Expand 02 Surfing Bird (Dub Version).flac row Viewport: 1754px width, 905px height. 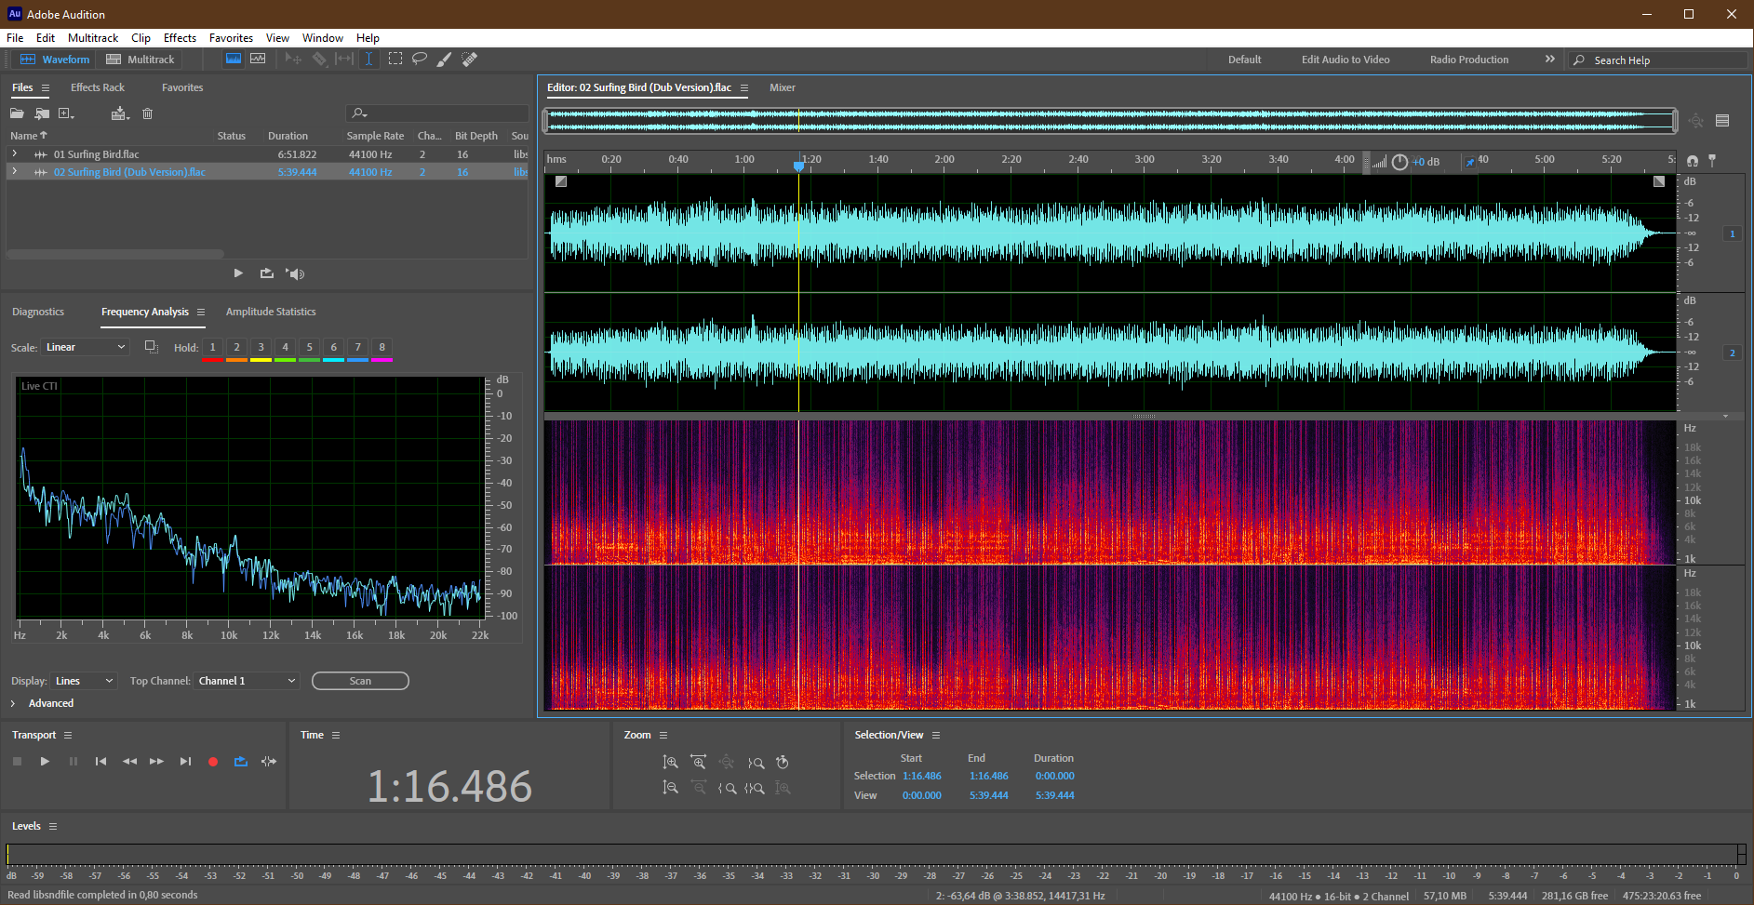click(14, 171)
